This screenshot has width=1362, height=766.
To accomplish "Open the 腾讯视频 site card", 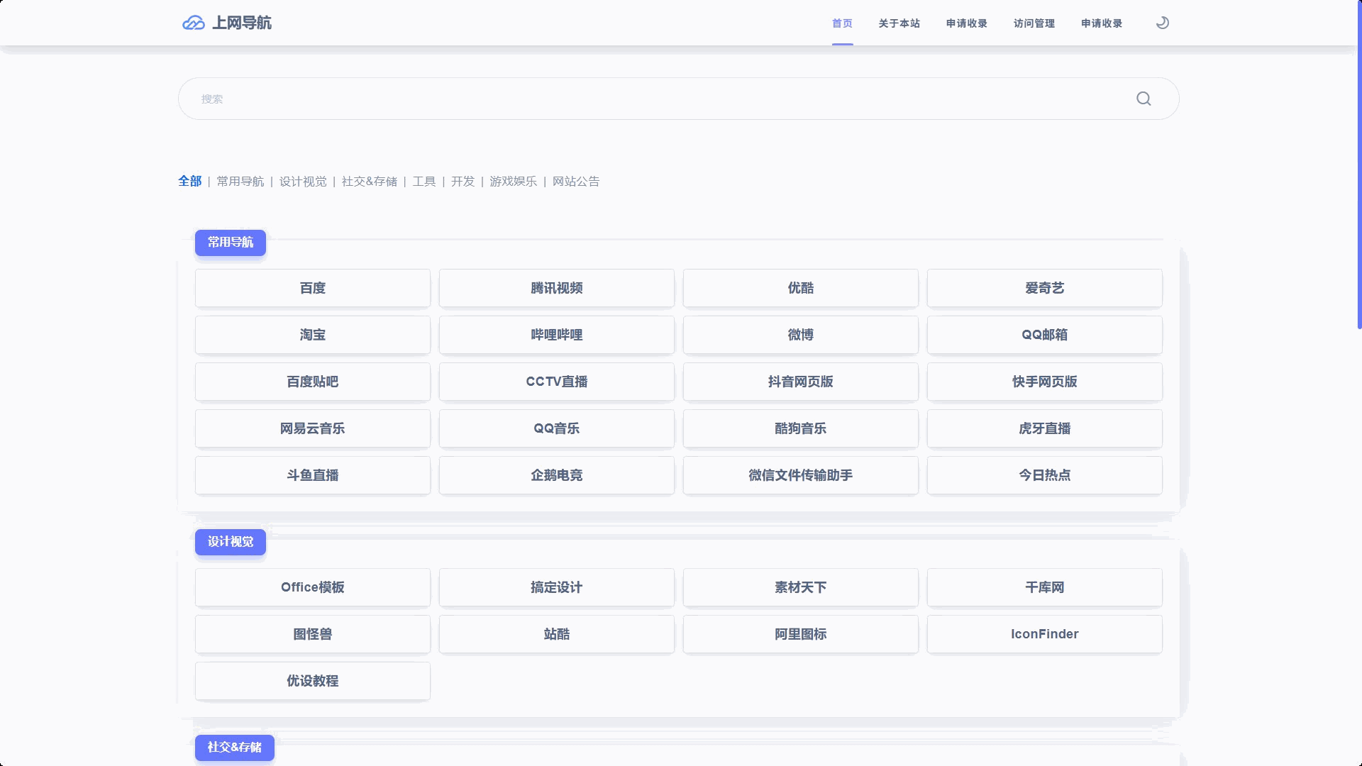I will [557, 288].
